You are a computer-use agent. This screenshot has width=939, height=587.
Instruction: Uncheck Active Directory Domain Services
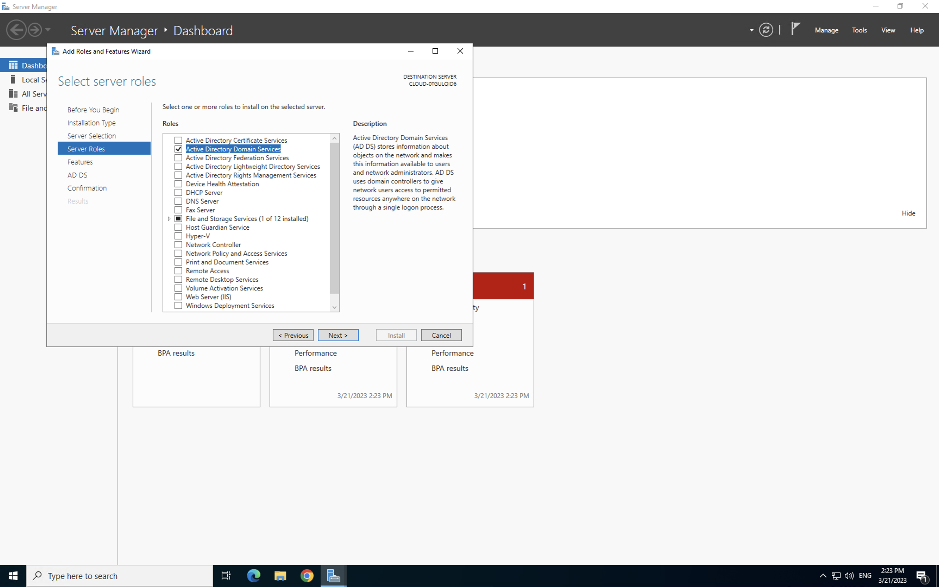[x=178, y=149]
